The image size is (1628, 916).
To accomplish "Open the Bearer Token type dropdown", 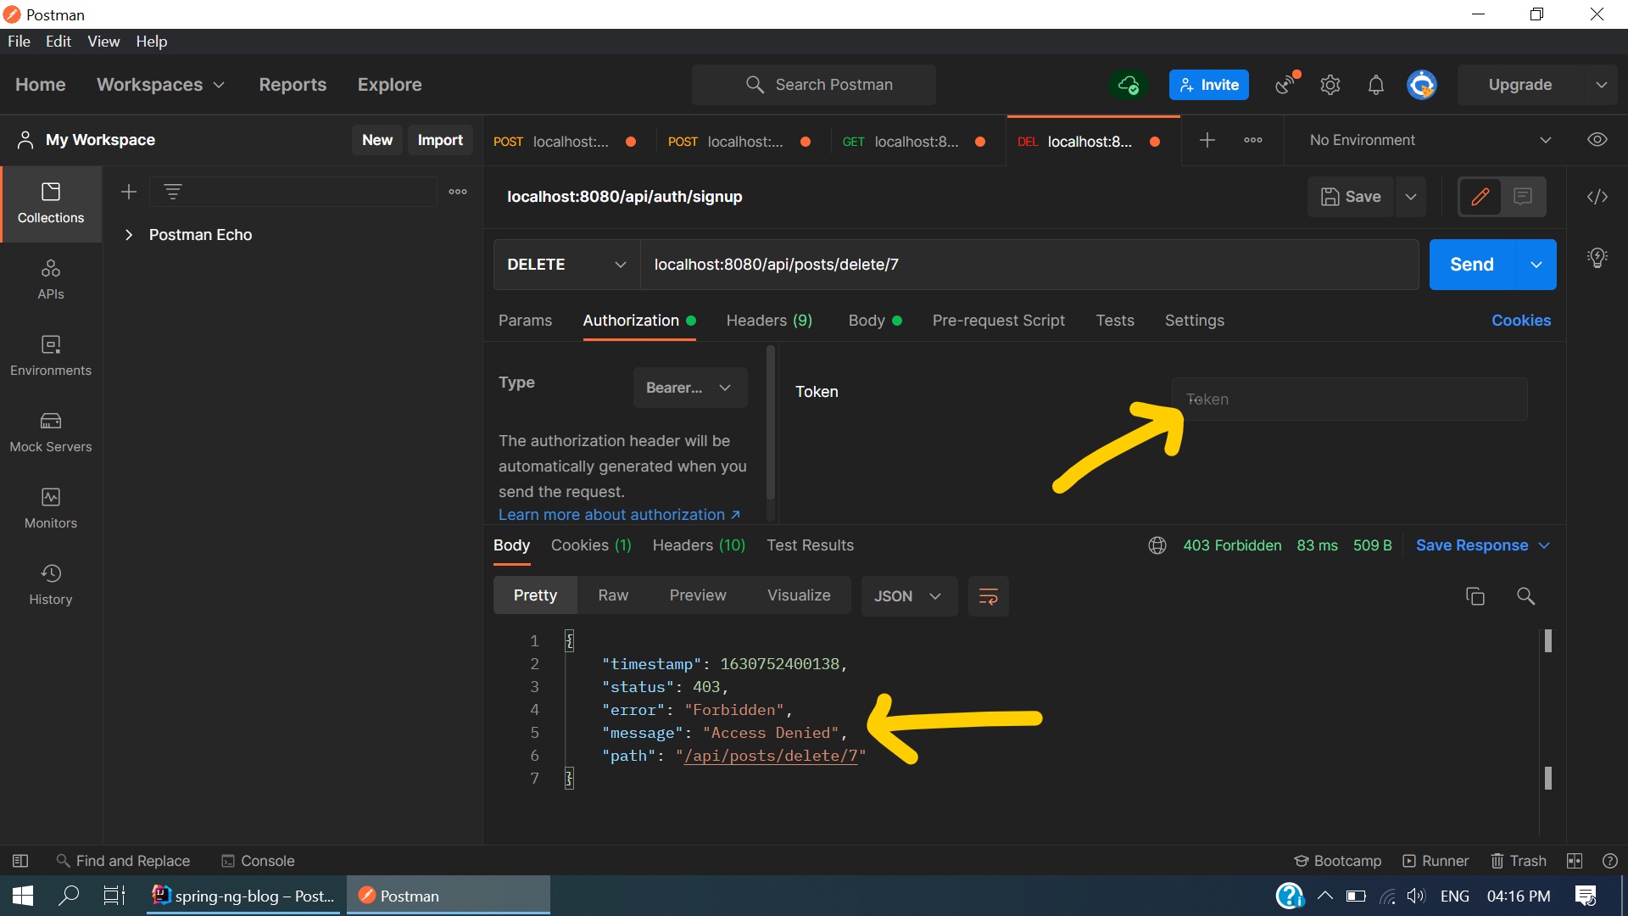I will [x=690, y=388].
